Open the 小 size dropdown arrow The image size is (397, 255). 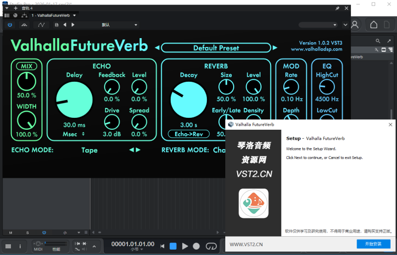click(79, 233)
